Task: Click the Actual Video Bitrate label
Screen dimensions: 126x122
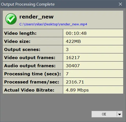Action: tap(29, 90)
